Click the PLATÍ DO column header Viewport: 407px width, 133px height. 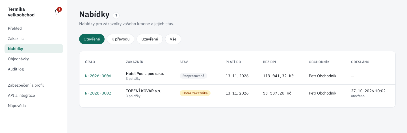(233, 62)
